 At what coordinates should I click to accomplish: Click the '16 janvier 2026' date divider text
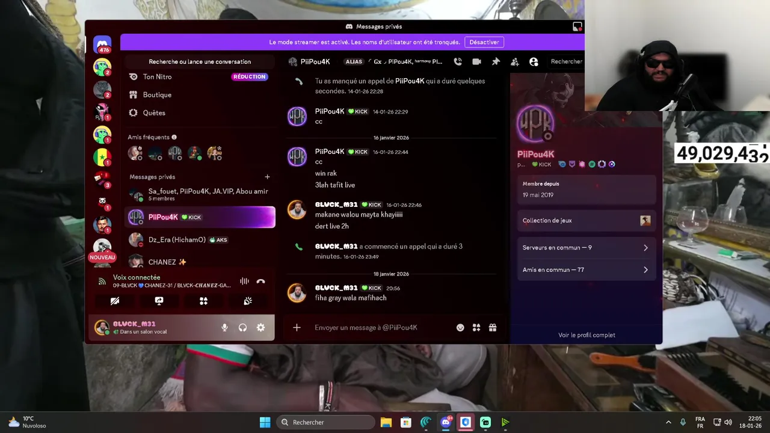(391, 138)
